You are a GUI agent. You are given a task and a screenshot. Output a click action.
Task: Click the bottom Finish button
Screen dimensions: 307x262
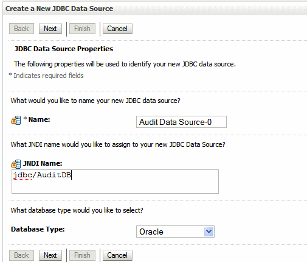click(x=82, y=255)
